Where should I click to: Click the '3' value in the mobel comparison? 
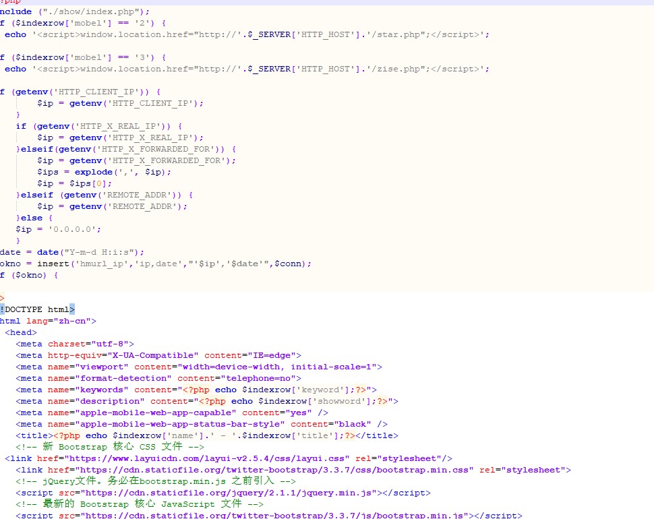point(144,57)
